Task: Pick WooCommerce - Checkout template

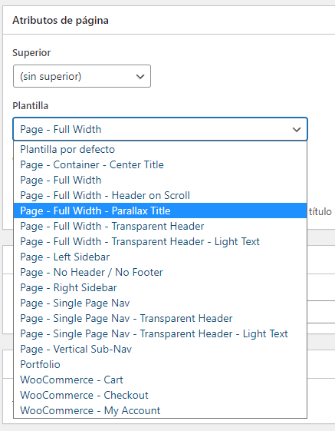Action: click(x=160, y=396)
